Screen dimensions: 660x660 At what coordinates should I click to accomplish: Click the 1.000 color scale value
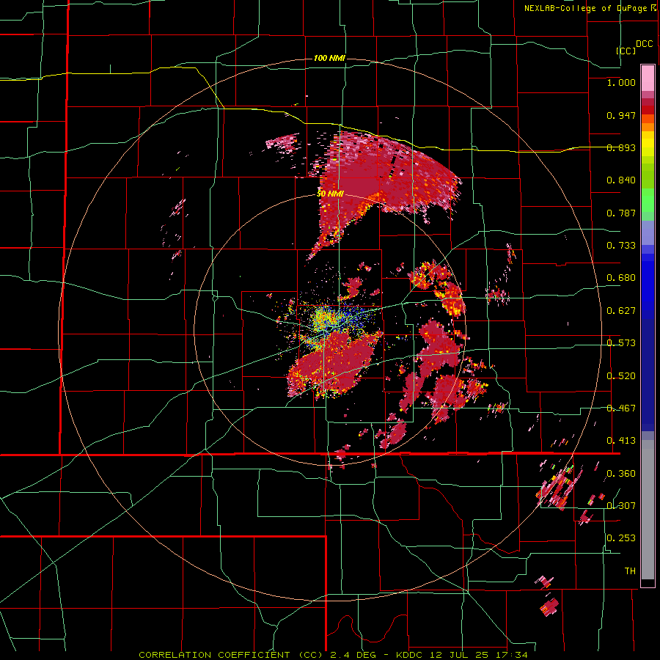(621, 82)
